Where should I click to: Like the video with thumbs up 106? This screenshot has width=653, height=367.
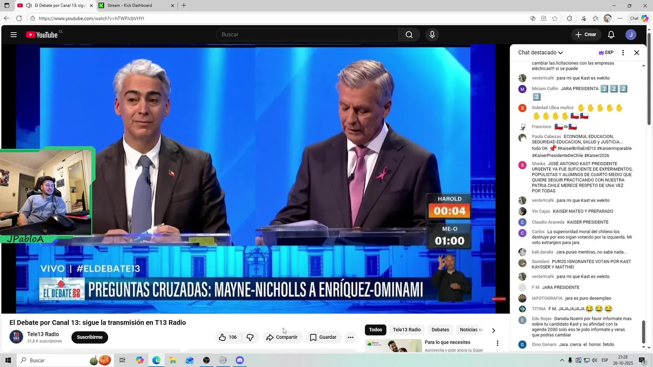pos(228,337)
